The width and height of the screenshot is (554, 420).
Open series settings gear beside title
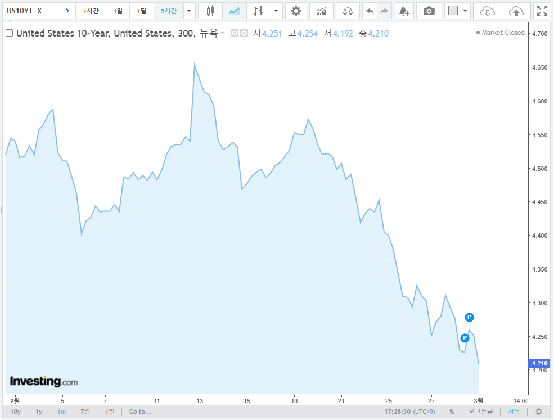pyautogui.click(x=244, y=34)
